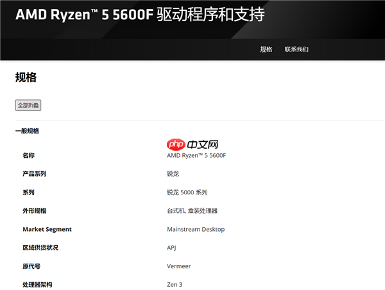Select the Vermeer codename value
This screenshot has height=290, width=385.
click(179, 266)
